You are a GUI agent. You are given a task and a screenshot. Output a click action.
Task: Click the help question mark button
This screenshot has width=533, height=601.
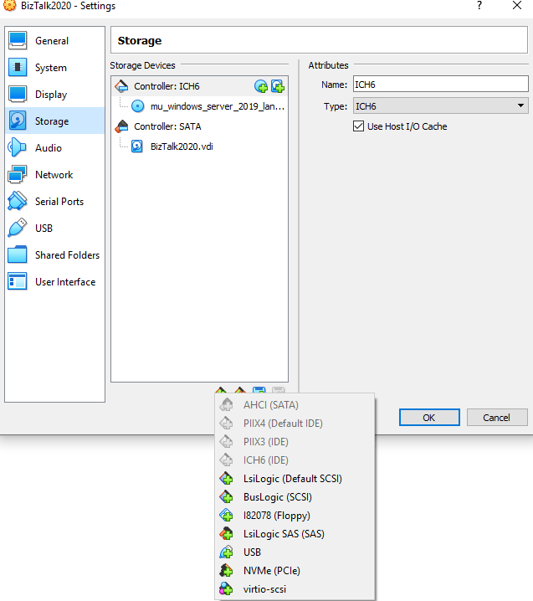(479, 6)
